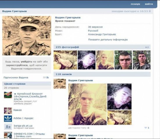Open the upper right image in the first wall post
The image size is (160, 139).
[x=119, y=96]
